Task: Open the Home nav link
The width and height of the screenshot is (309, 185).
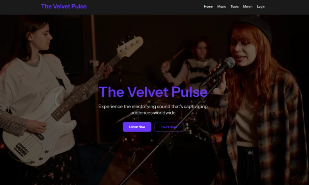Action: click(x=208, y=7)
